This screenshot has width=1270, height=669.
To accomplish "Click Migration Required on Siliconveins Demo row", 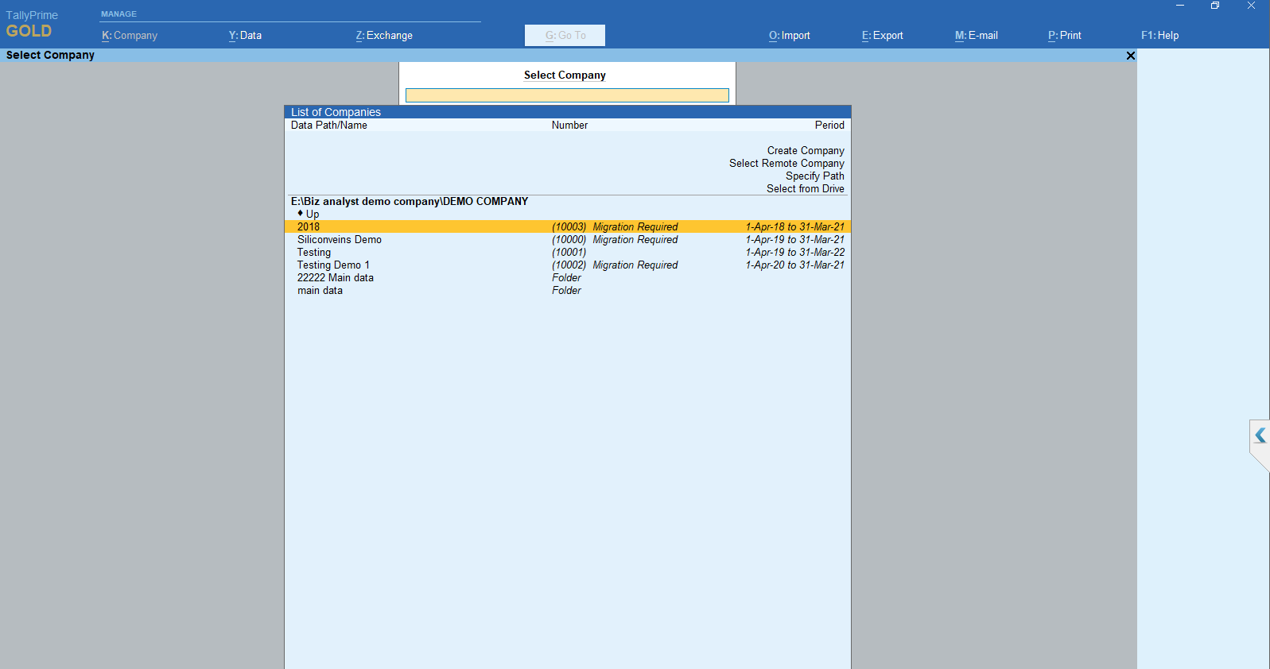I will coord(635,239).
